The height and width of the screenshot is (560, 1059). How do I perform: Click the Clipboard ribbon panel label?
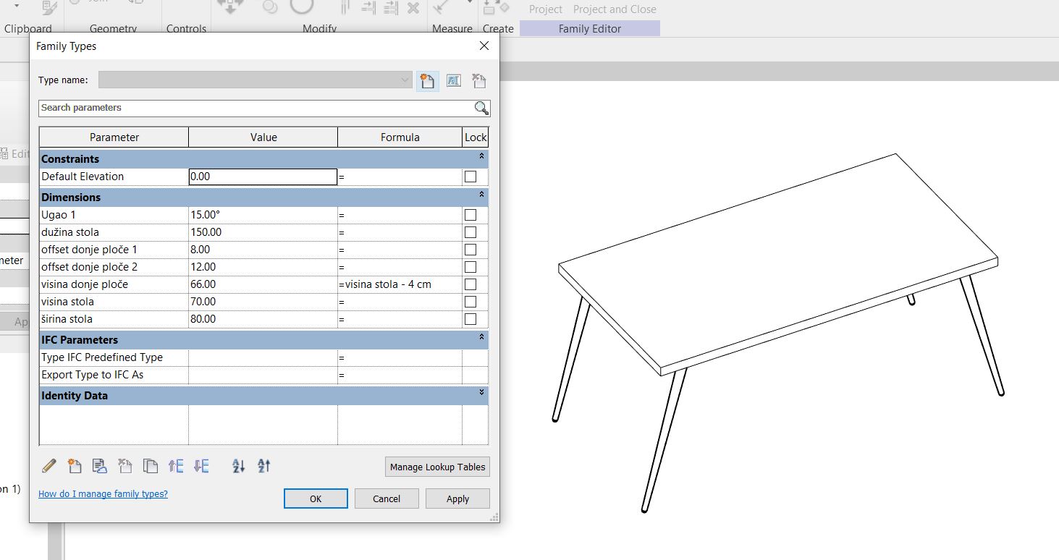click(28, 29)
